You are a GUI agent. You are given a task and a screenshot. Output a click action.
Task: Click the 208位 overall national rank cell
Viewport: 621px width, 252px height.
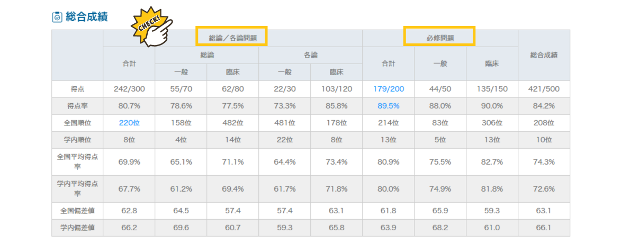pyautogui.click(x=544, y=123)
